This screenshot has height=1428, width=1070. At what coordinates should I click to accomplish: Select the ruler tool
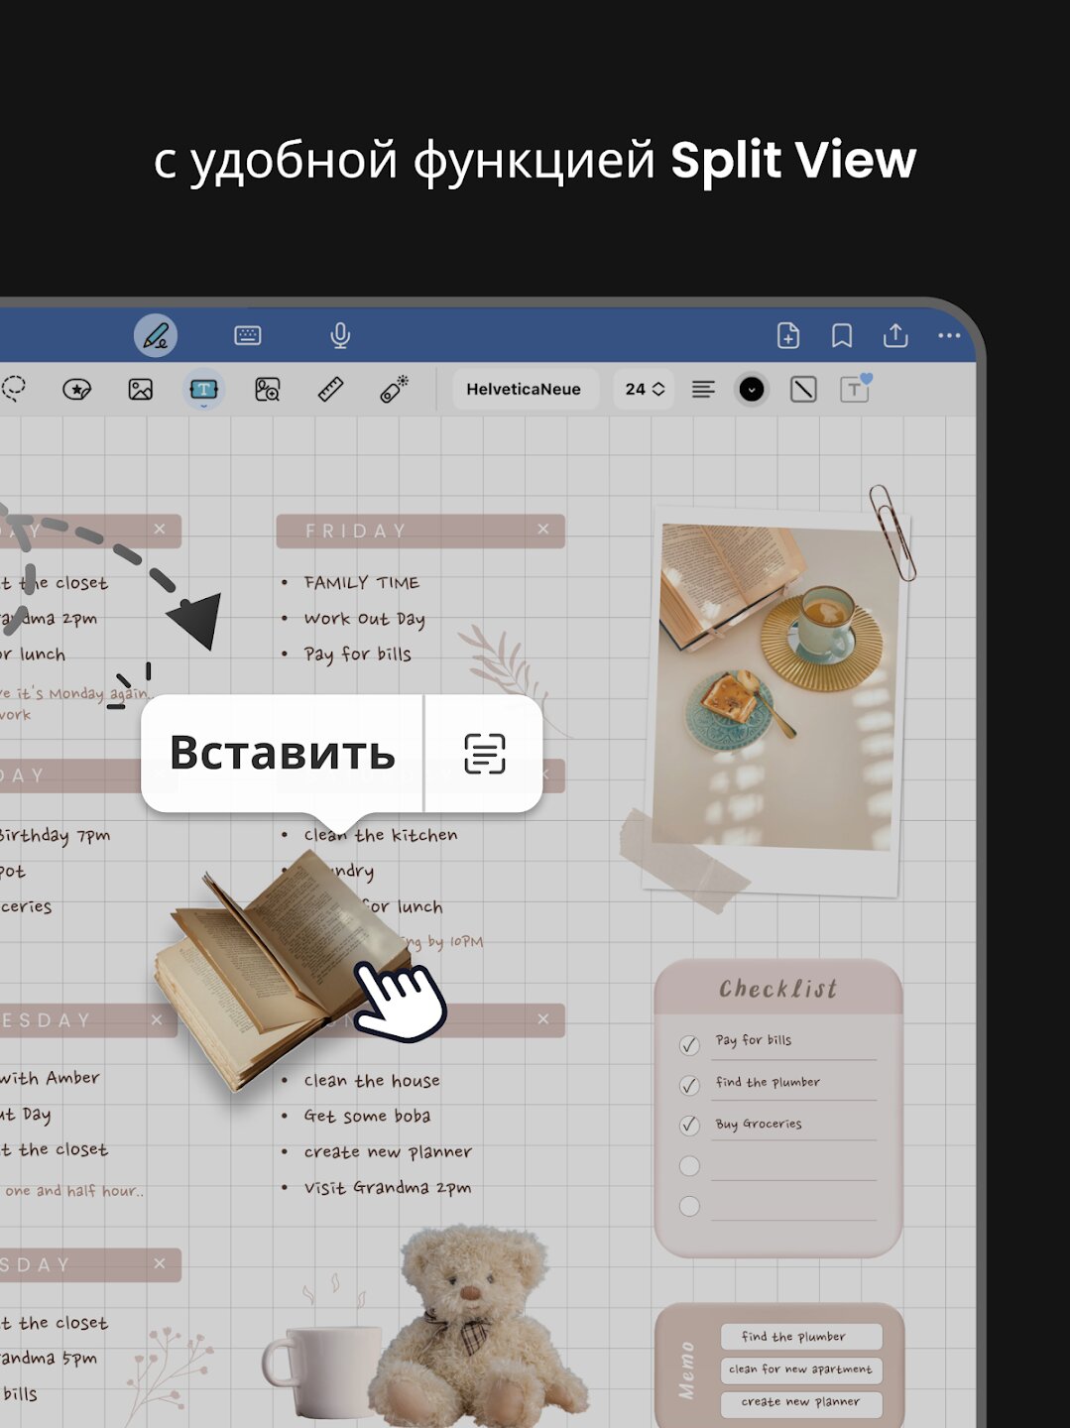330,390
